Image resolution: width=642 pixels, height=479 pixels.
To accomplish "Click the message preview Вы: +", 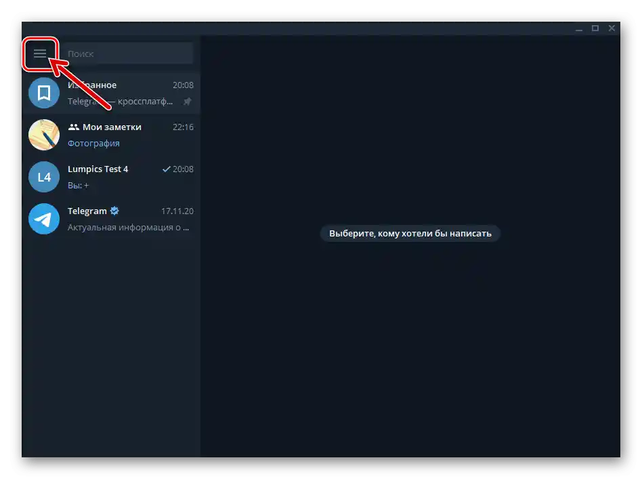I will click(79, 184).
